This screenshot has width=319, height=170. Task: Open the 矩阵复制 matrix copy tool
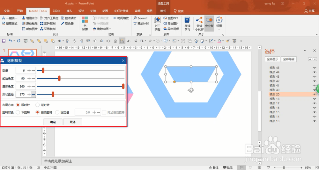pyautogui.click(x=48, y=24)
